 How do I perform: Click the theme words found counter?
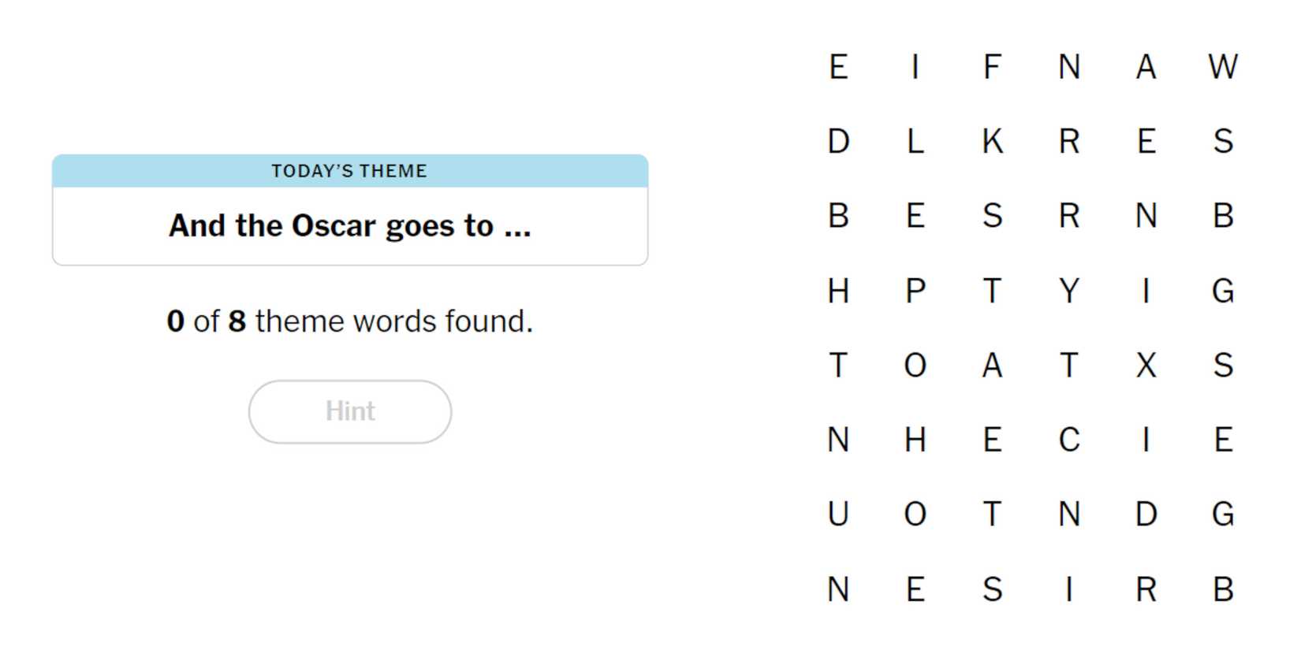point(350,321)
